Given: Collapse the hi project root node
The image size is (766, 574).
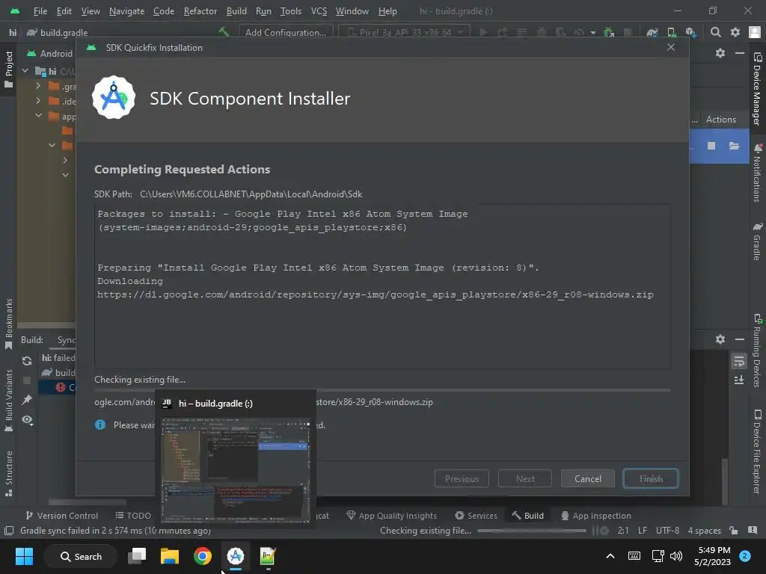Looking at the screenshot, I should [25, 71].
